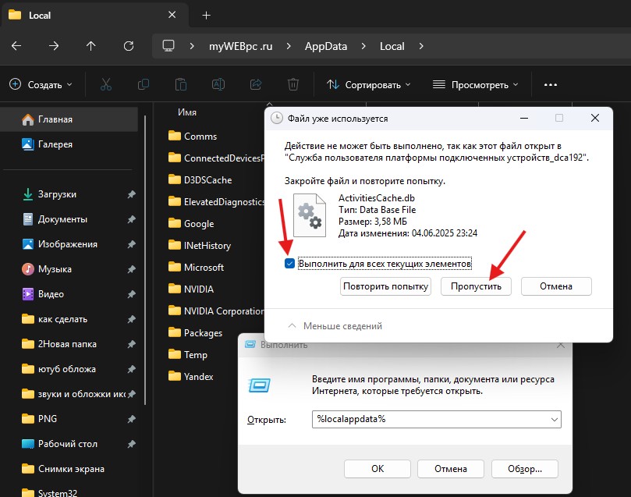Viewport: 631px width, 497px height.
Task: Open the Run dialog combo box dropdown arrow
Action: (555, 420)
